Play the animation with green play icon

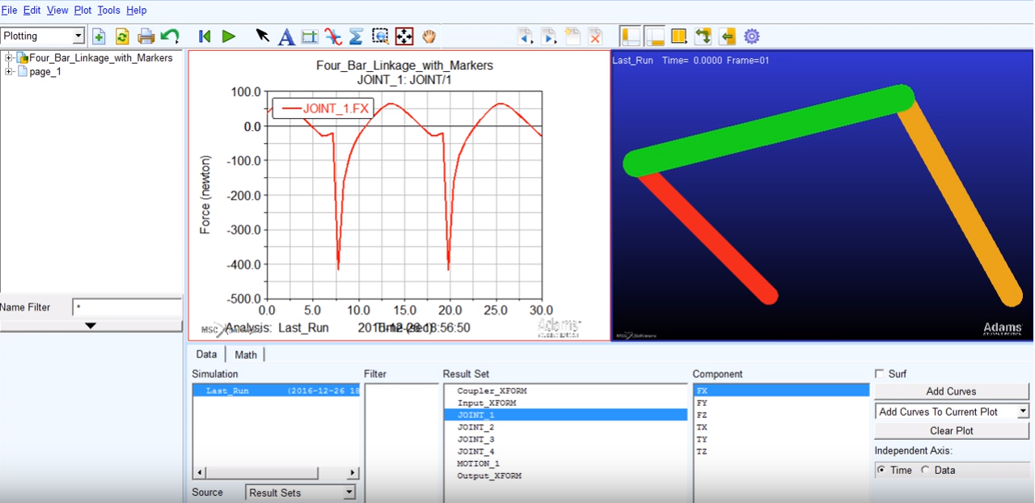(x=229, y=36)
